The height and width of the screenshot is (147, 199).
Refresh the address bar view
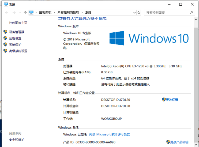pyautogui.click(x=139, y=13)
